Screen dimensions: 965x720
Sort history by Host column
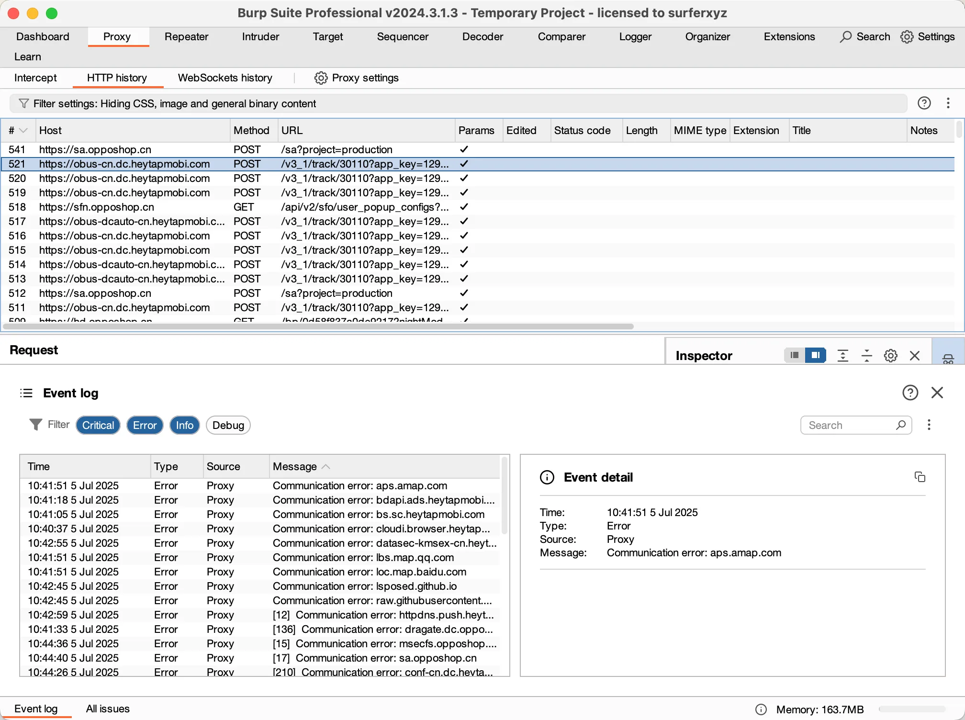pyautogui.click(x=133, y=130)
